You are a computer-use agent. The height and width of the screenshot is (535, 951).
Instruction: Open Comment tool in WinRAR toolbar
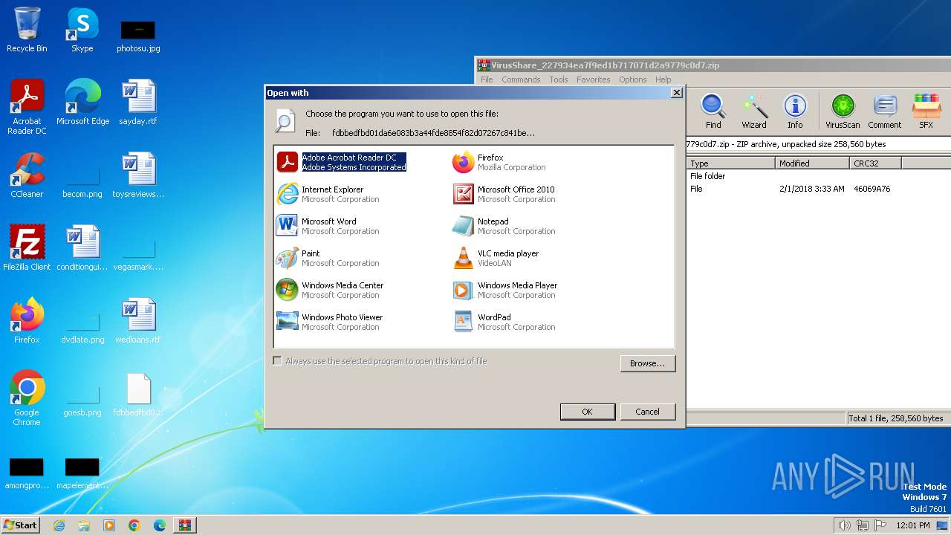884,111
